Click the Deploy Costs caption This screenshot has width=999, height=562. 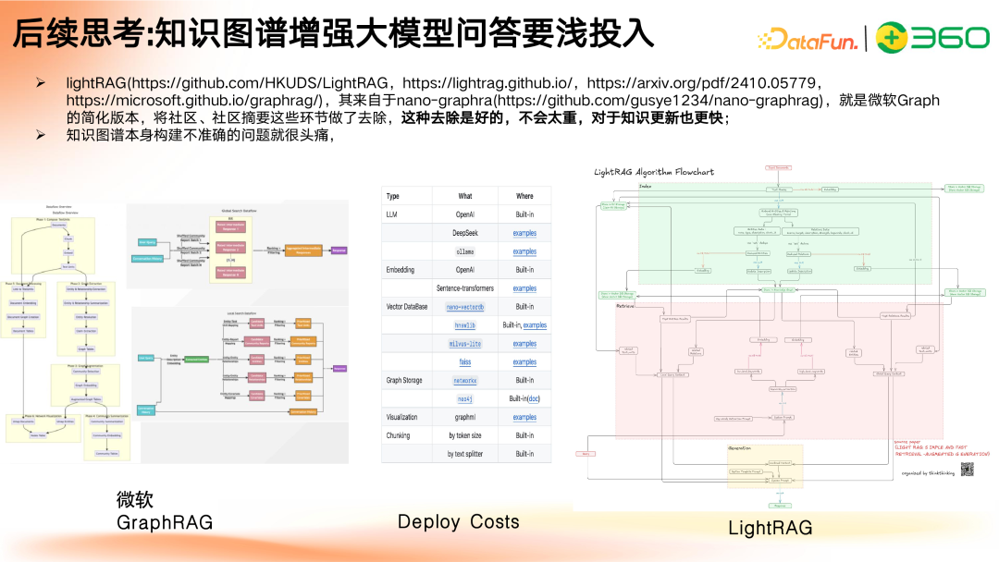click(x=459, y=522)
